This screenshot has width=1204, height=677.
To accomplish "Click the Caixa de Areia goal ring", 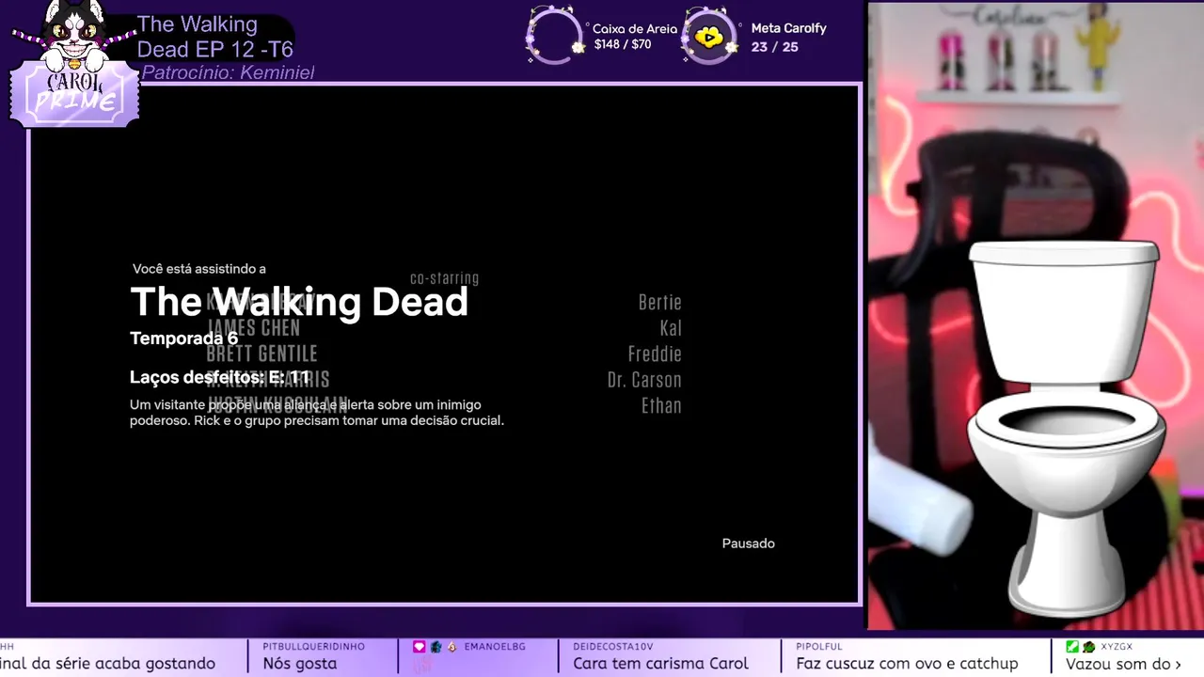I will coord(555,36).
